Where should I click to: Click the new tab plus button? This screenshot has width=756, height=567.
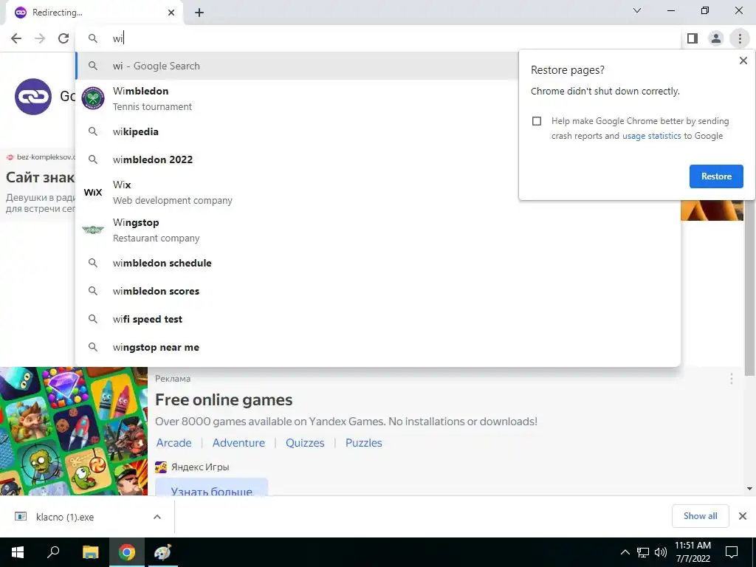click(x=199, y=13)
